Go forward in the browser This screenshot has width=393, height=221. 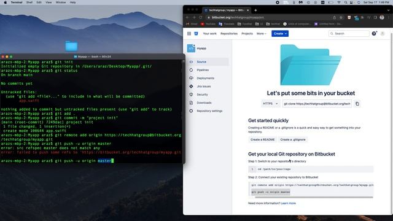coord(194,18)
